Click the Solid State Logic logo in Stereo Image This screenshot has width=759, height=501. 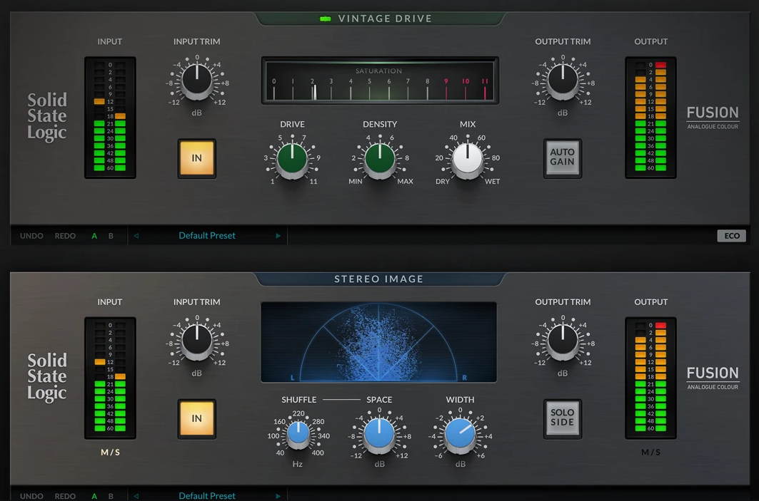(x=47, y=376)
